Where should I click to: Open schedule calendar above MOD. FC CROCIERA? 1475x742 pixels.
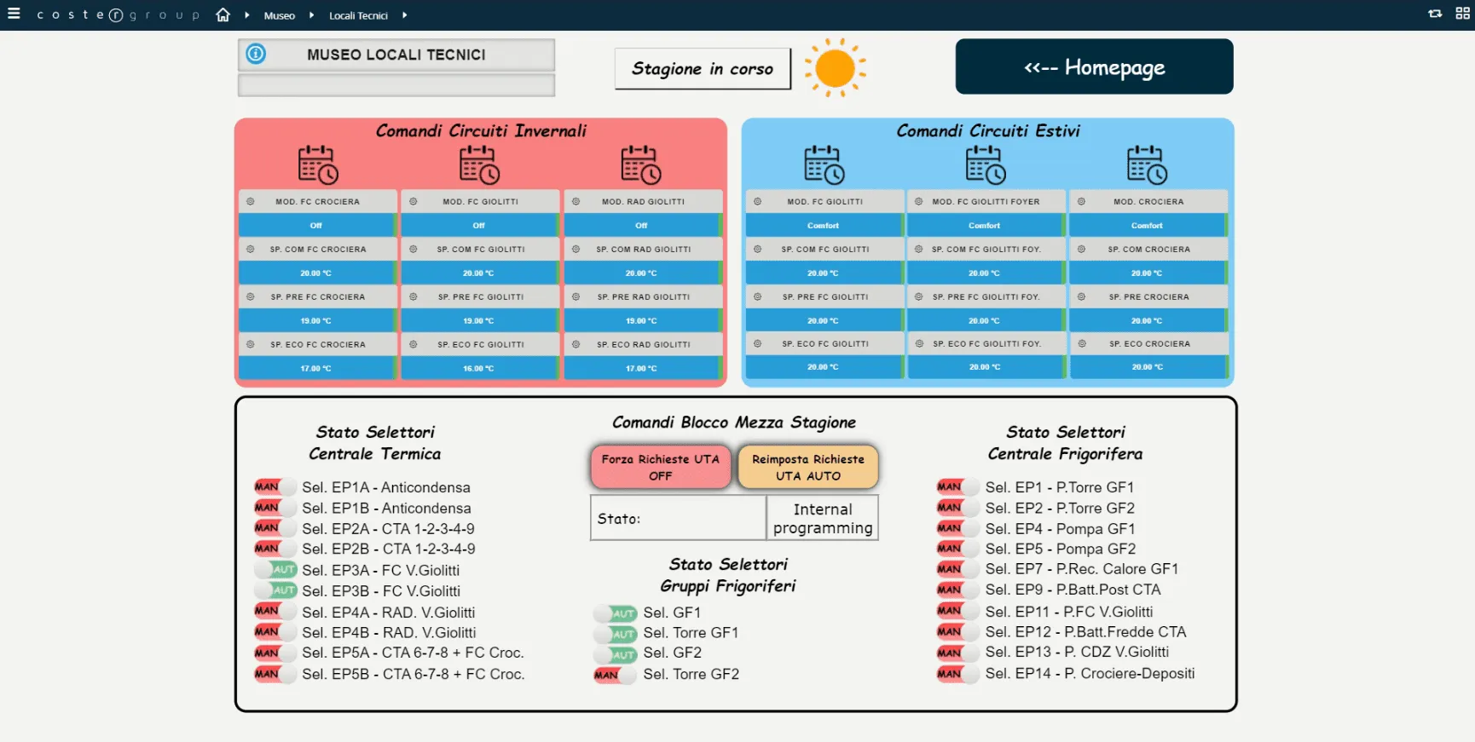[x=318, y=164]
